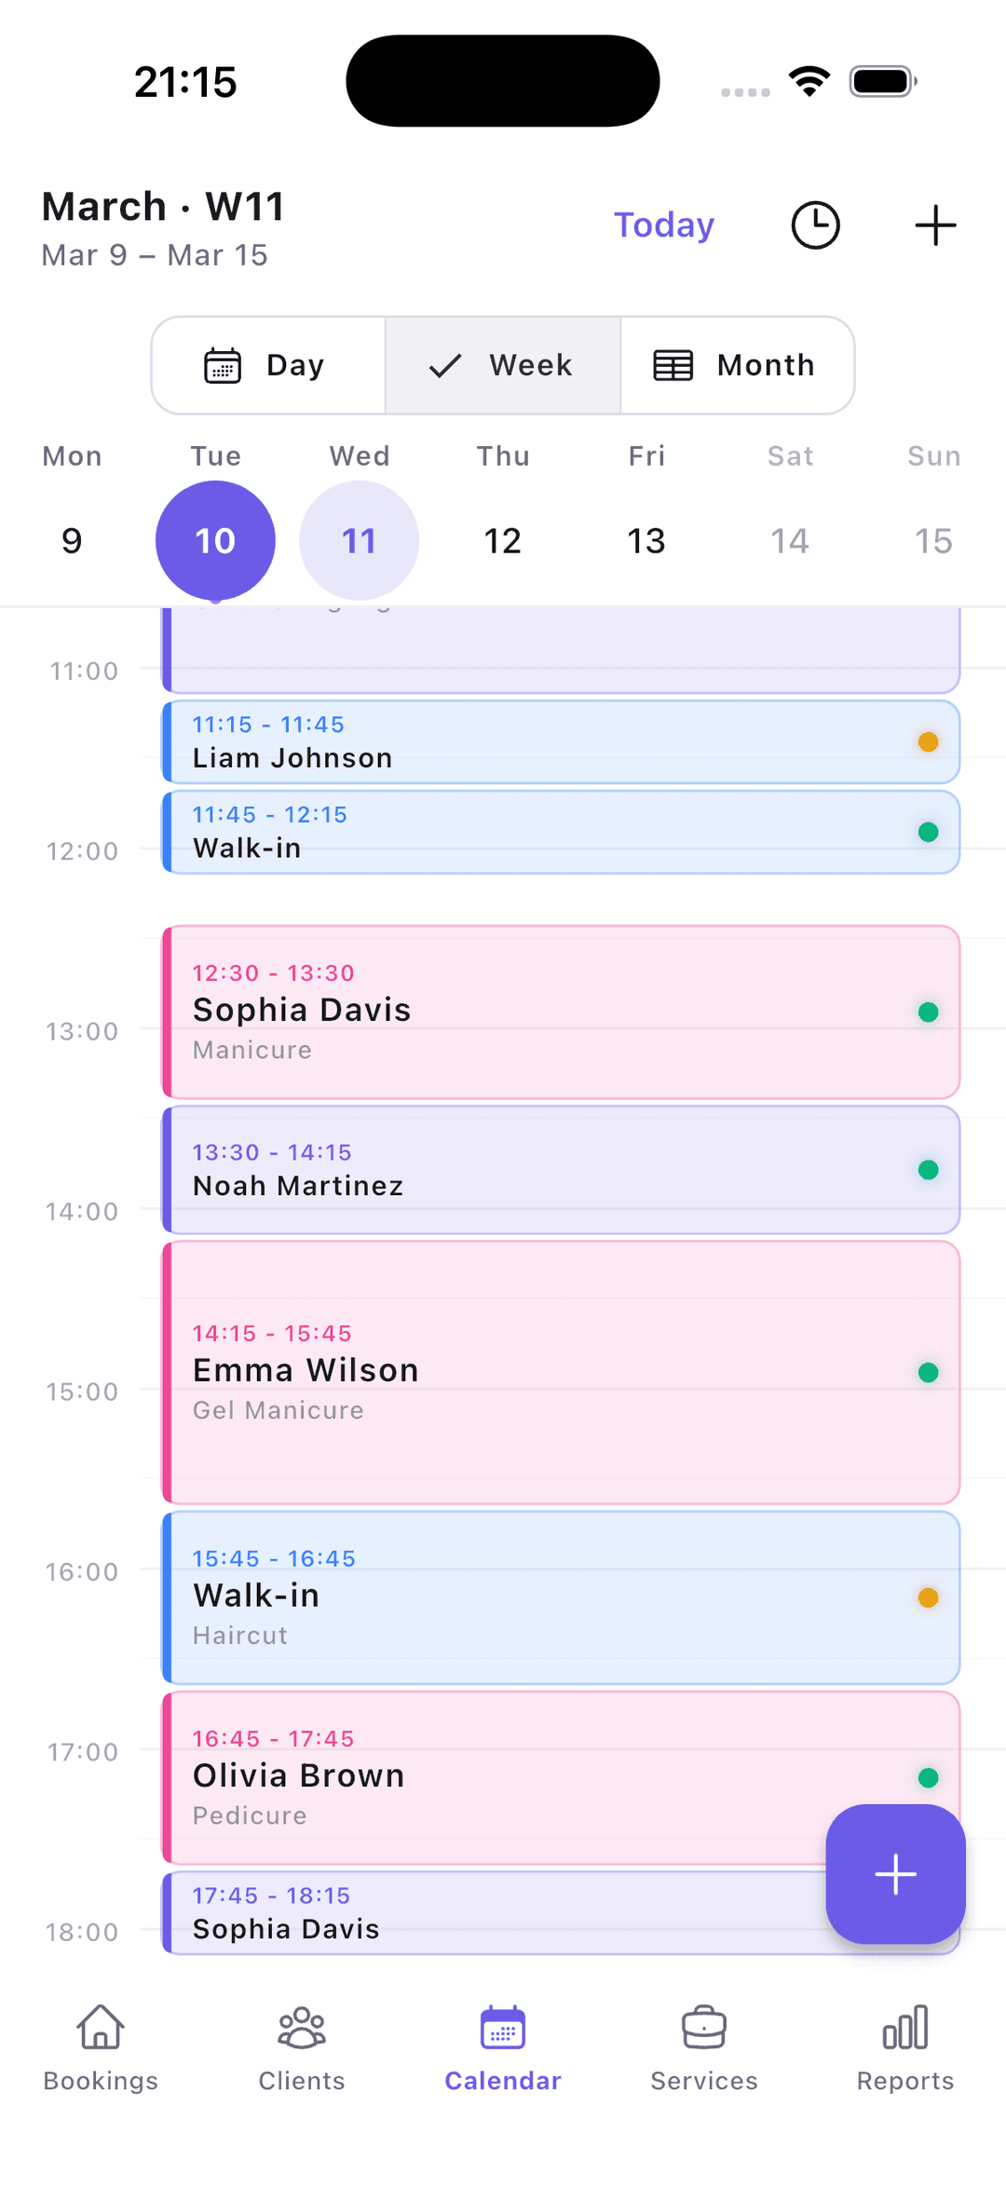Switch calendar view to Month
This screenshot has width=1006, height=2187.
point(737,365)
